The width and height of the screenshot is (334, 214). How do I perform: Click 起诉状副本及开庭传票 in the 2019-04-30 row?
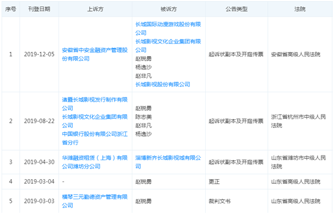[x=236, y=162]
